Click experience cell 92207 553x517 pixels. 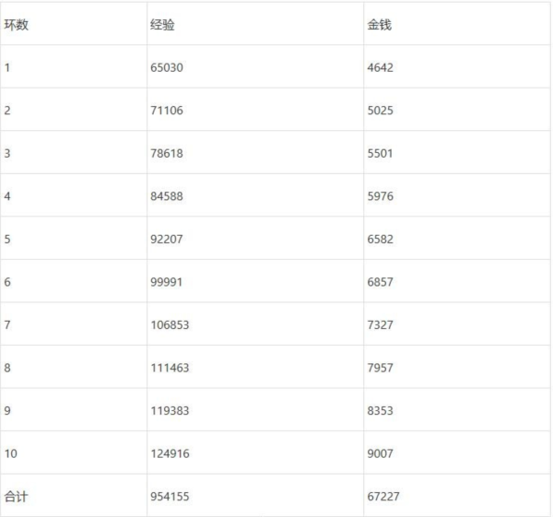[167, 239]
